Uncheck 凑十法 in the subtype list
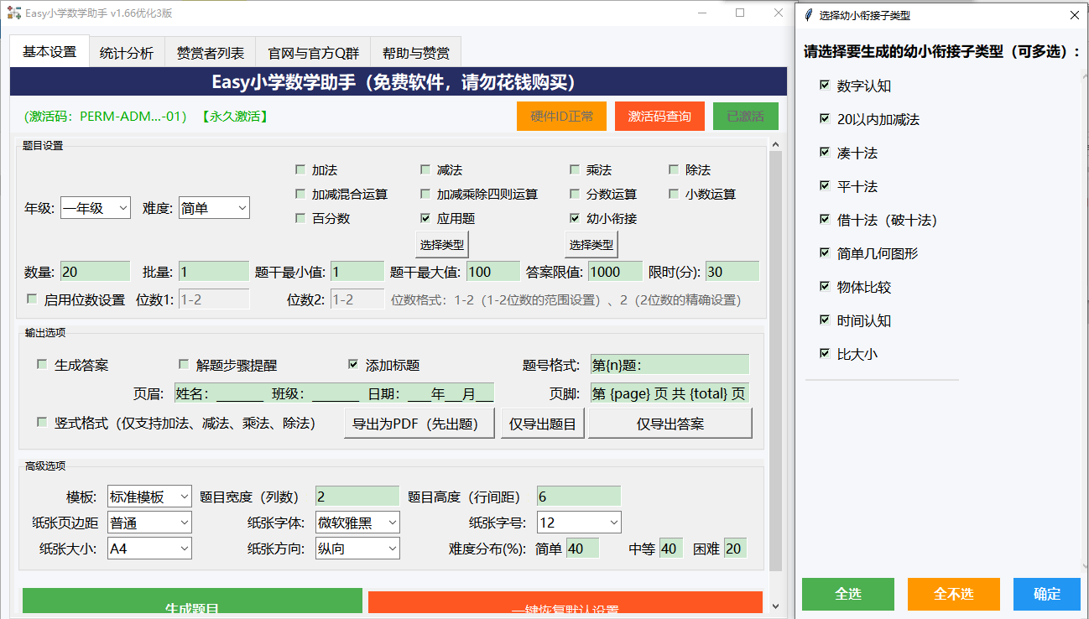The width and height of the screenshot is (1089, 619). click(x=825, y=153)
